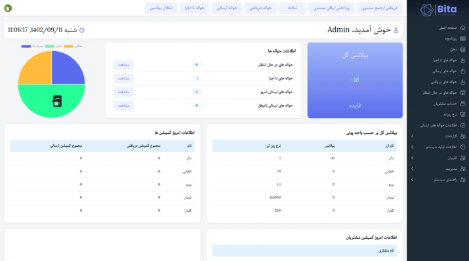
Task: Click icon beside sidebar حواله های نا اجرا
Action: tap(462, 60)
